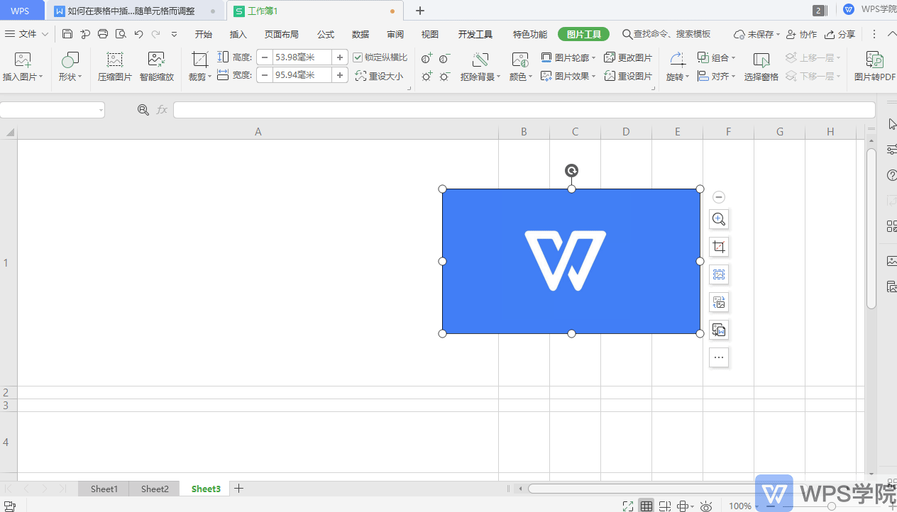Click the print preview icon

[121, 34]
